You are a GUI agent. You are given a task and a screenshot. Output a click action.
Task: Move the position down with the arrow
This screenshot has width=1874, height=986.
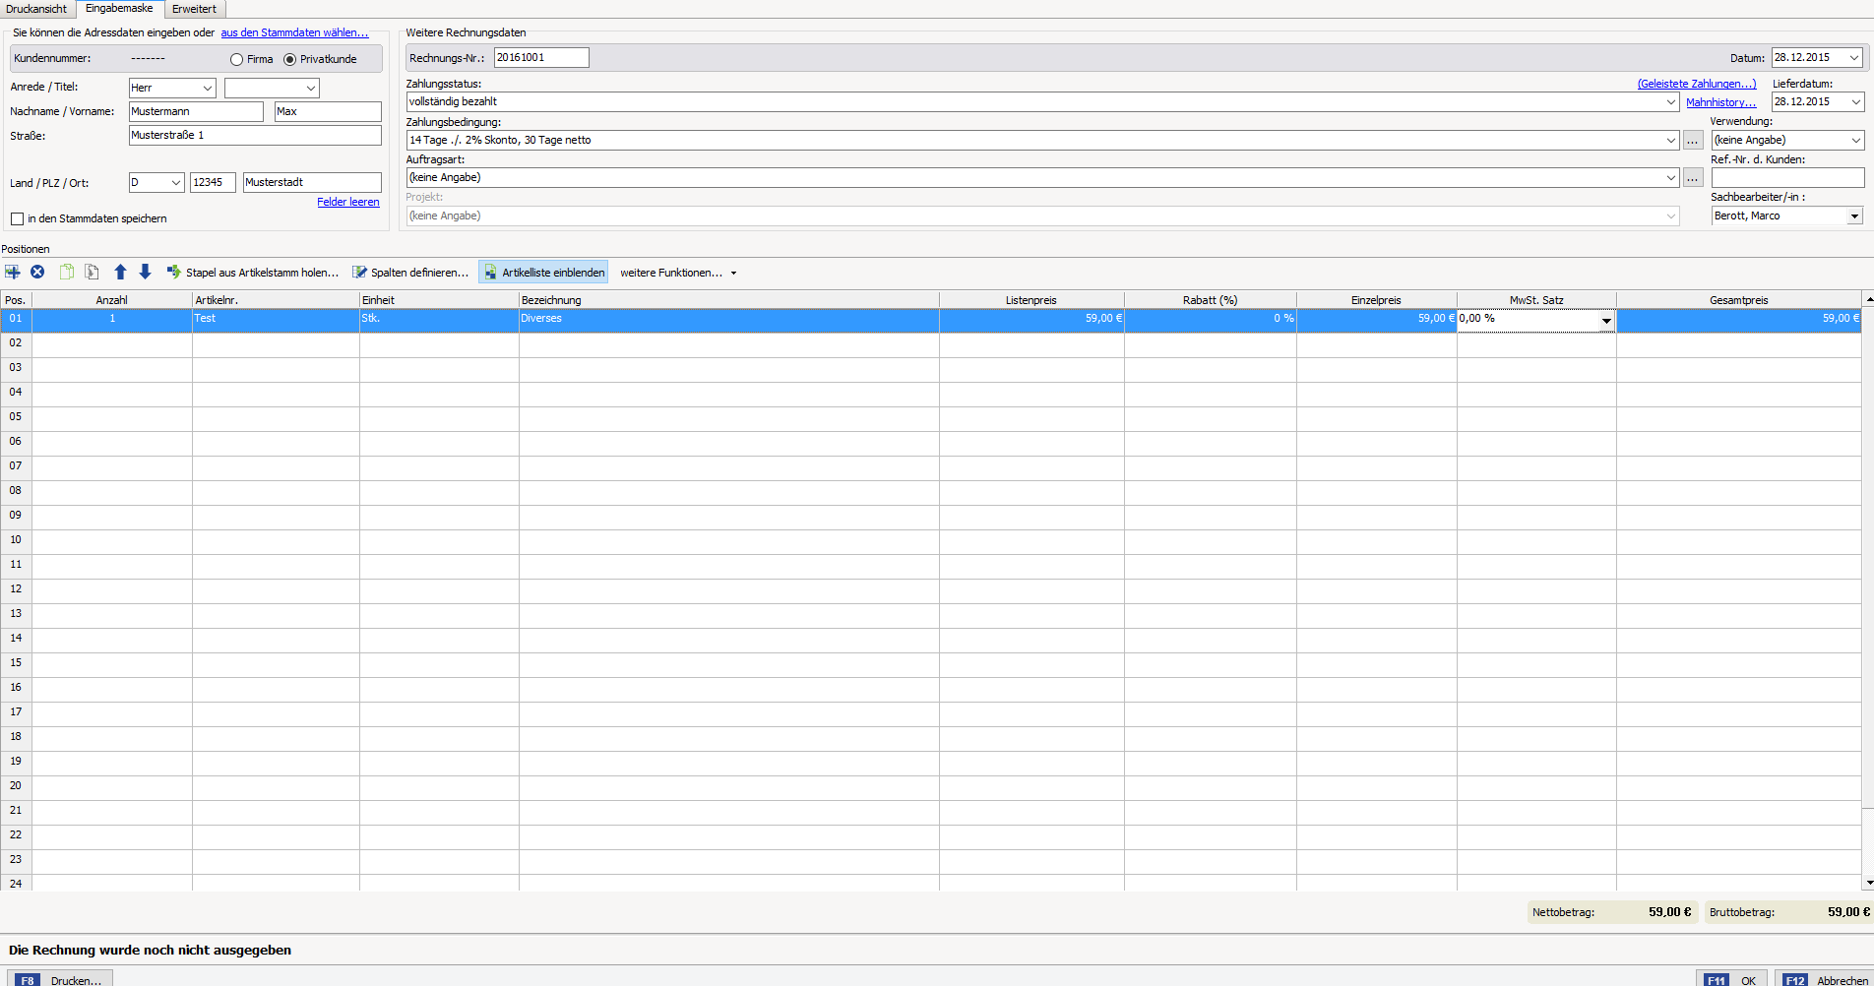point(145,272)
